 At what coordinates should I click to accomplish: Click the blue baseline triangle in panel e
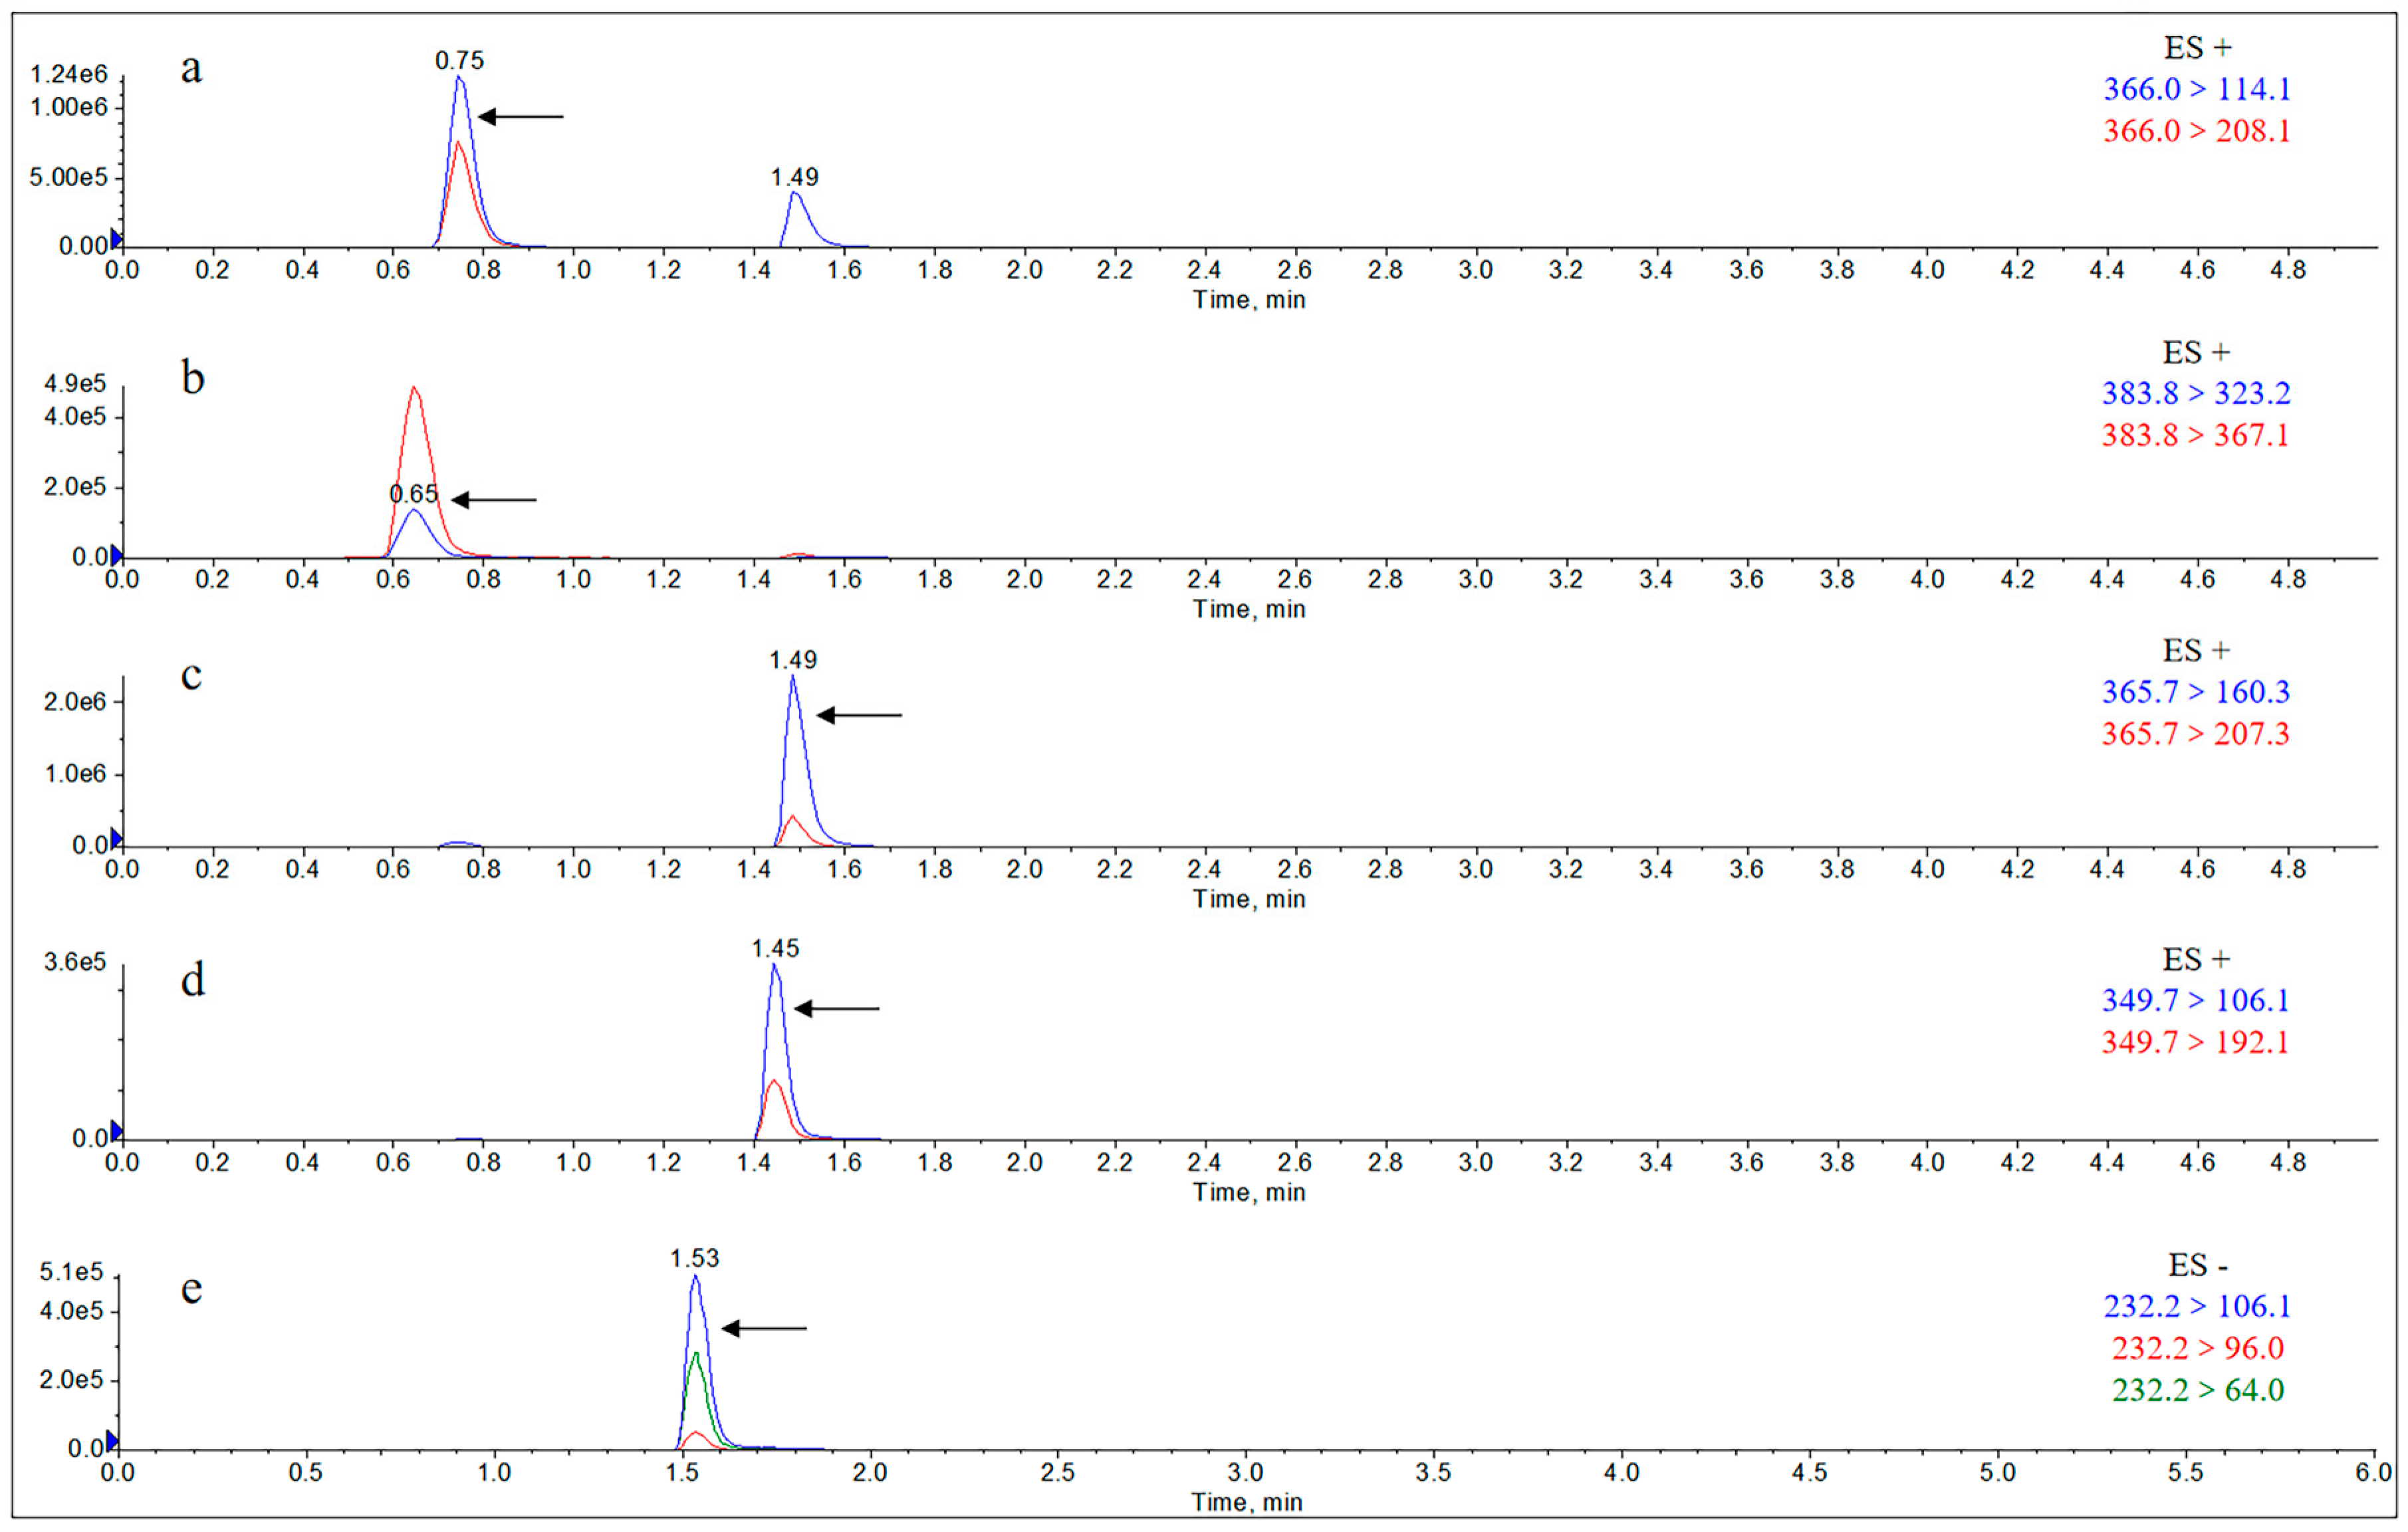pyautogui.click(x=112, y=1441)
